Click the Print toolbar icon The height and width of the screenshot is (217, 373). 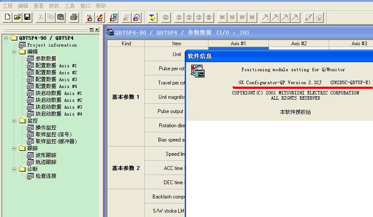coord(74,17)
